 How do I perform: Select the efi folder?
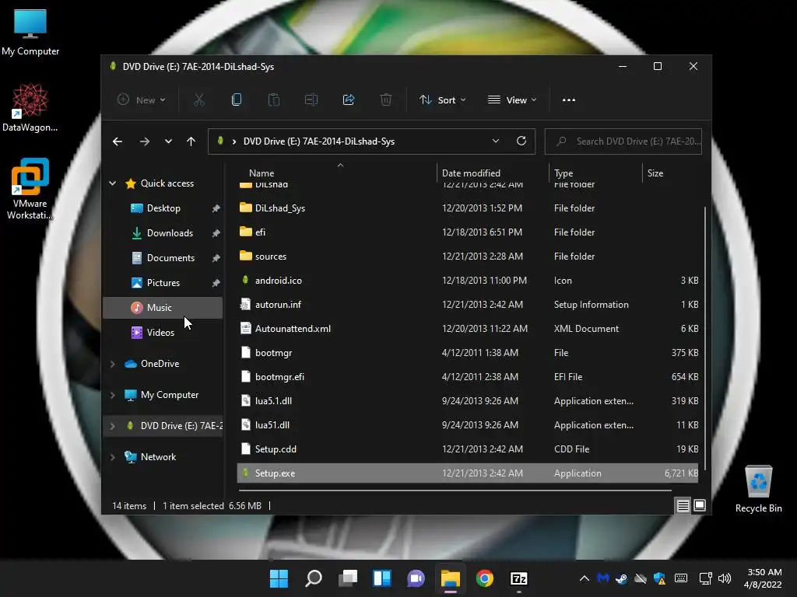[x=468, y=232]
